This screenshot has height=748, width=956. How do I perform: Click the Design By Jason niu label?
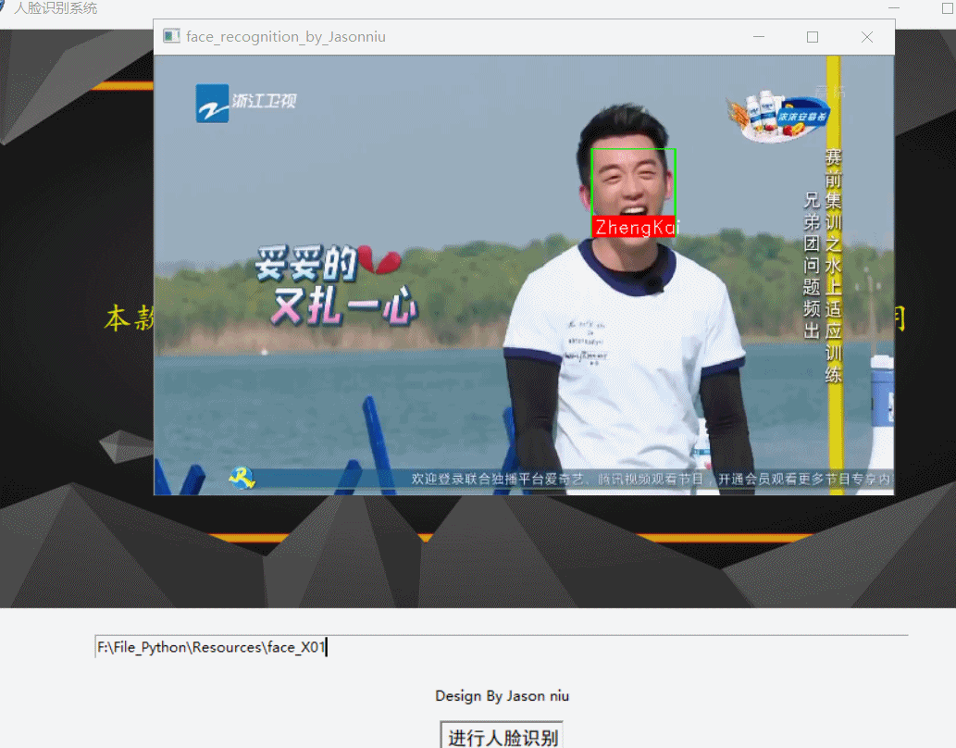click(502, 695)
